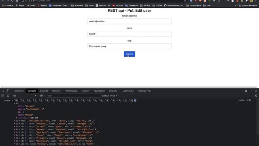Expand array item 8 with kris@mail.ru
Image resolution: width=259 pixels, height=146 pixels.
(15, 141)
